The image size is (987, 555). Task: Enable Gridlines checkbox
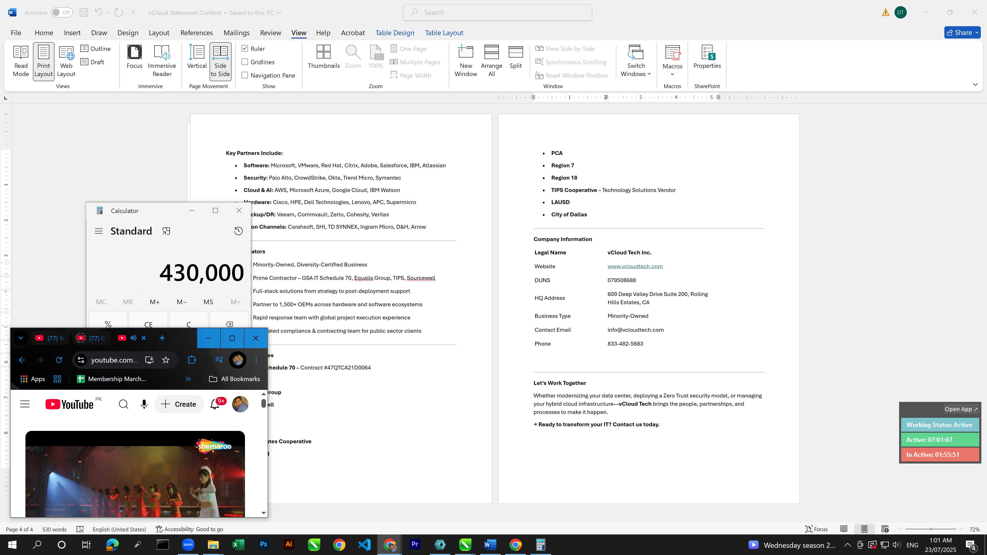[x=245, y=62]
